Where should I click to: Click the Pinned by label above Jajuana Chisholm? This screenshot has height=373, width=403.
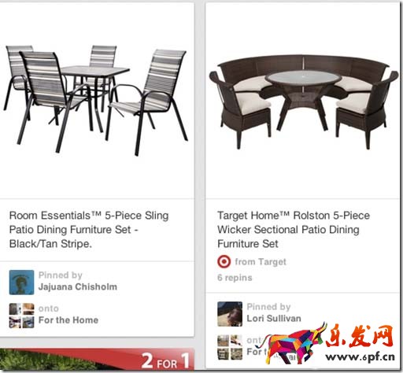pyautogui.click(x=61, y=275)
